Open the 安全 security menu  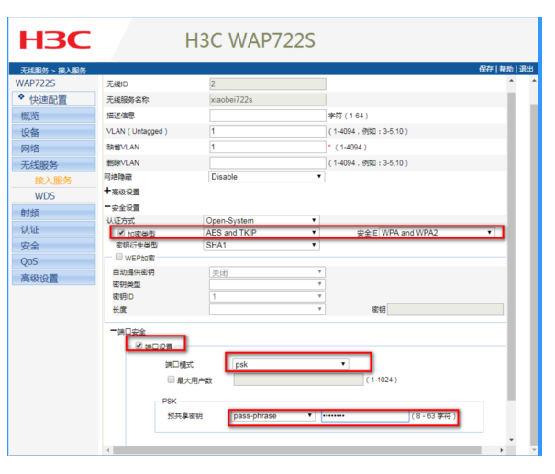[x=54, y=245]
